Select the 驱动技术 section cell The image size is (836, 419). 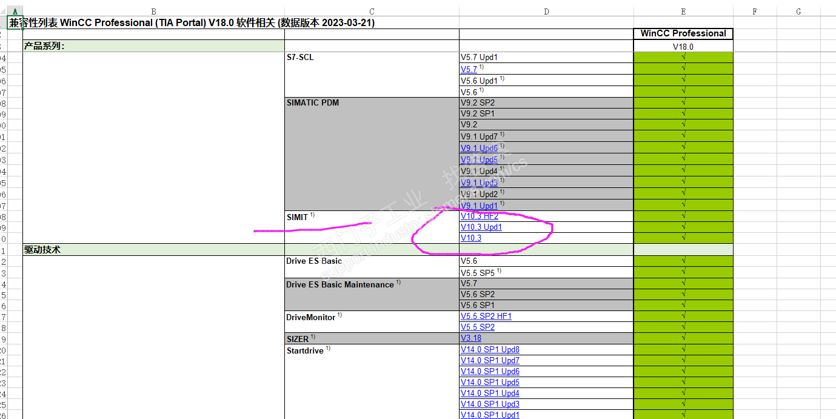(153, 249)
